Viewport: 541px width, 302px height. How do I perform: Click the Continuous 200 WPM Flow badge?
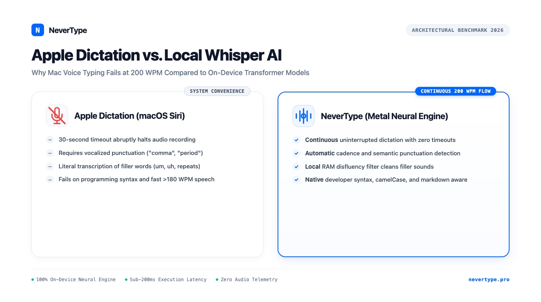tap(456, 91)
